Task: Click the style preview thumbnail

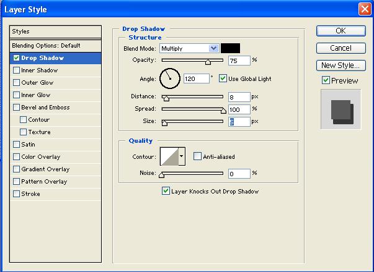Action: 341,109
